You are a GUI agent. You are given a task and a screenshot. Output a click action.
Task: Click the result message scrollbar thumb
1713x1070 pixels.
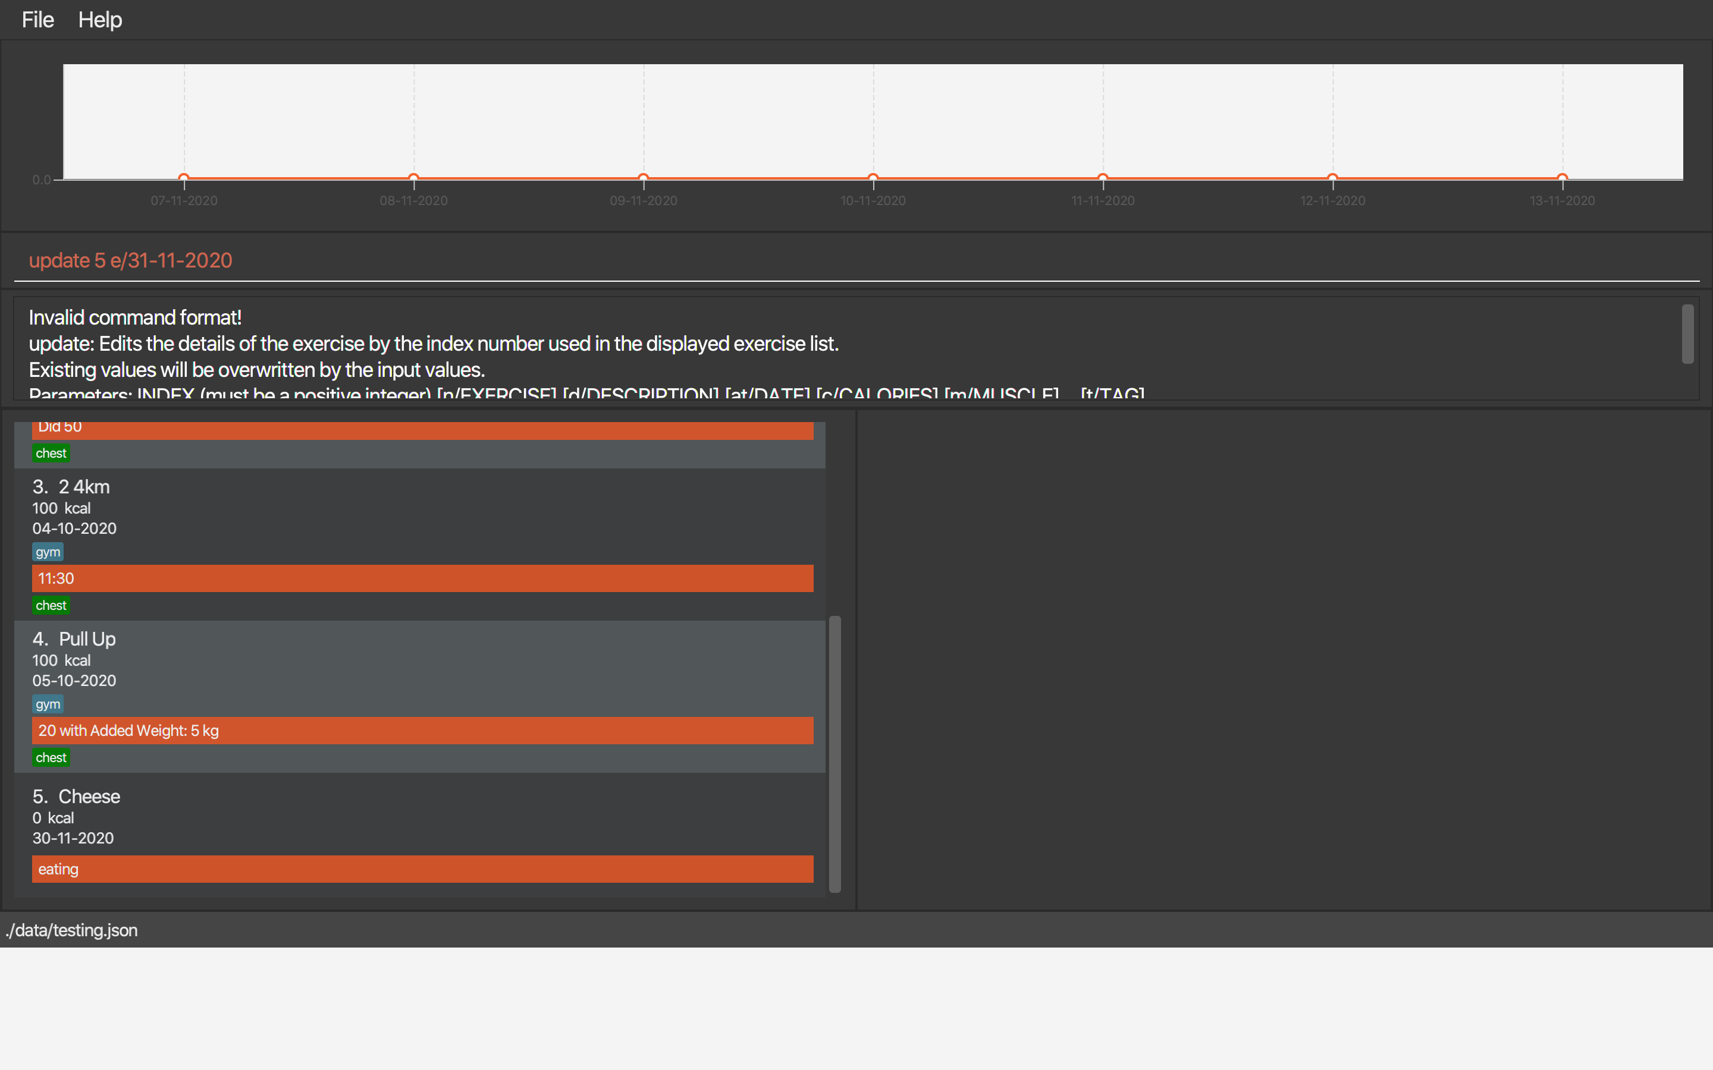point(1687,334)
